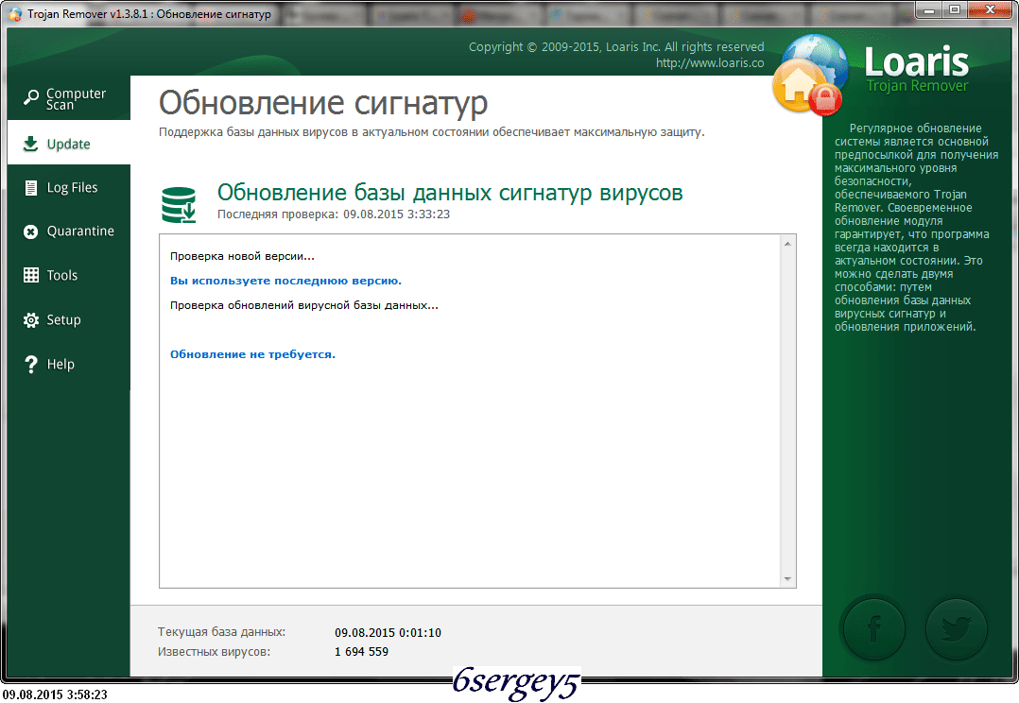Open the Tools section
The image size is (1019, 703).
(x=69, y=275)
